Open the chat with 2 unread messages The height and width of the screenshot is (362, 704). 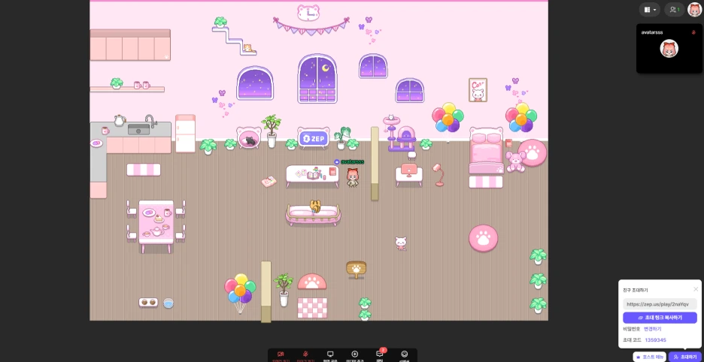379,355
